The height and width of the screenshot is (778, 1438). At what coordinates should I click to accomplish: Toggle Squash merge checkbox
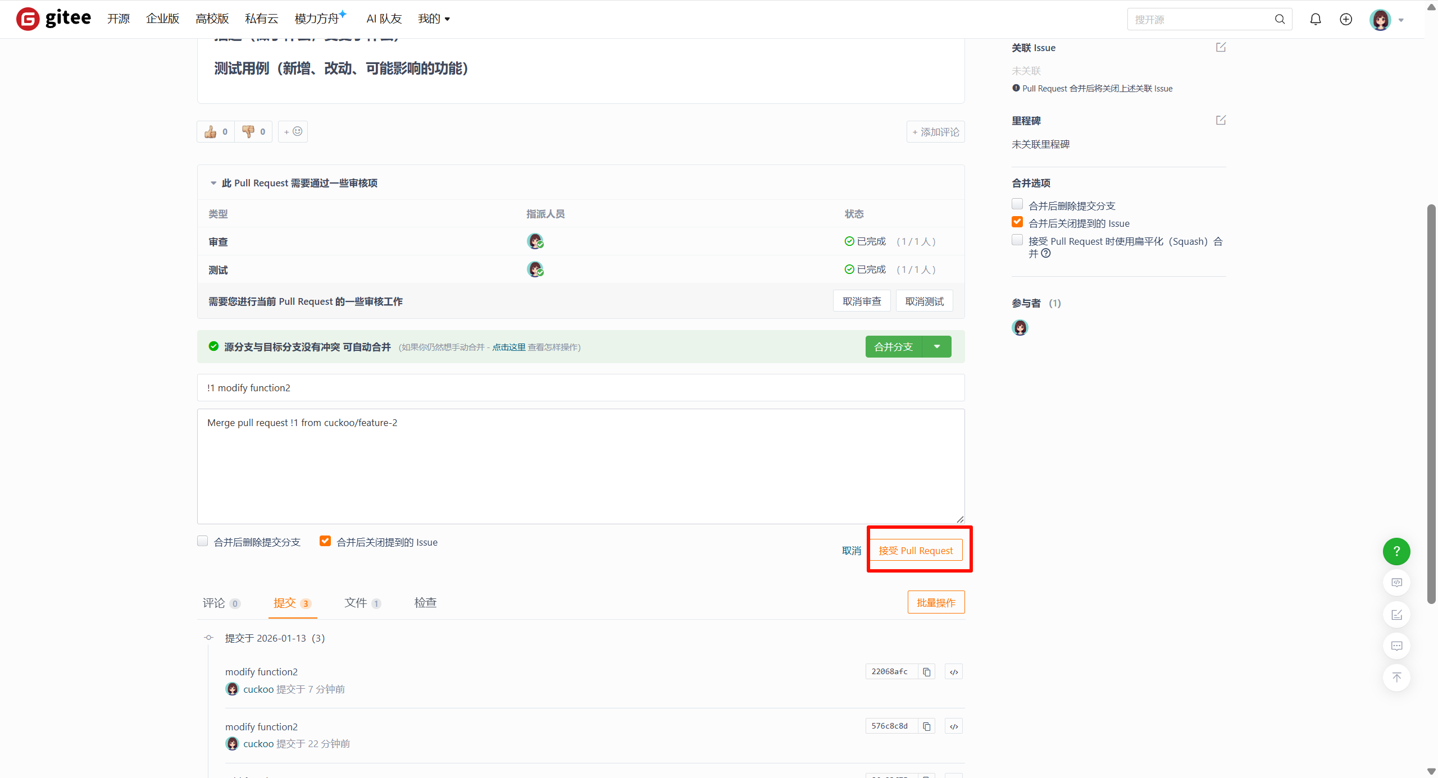coord(1017,240)
